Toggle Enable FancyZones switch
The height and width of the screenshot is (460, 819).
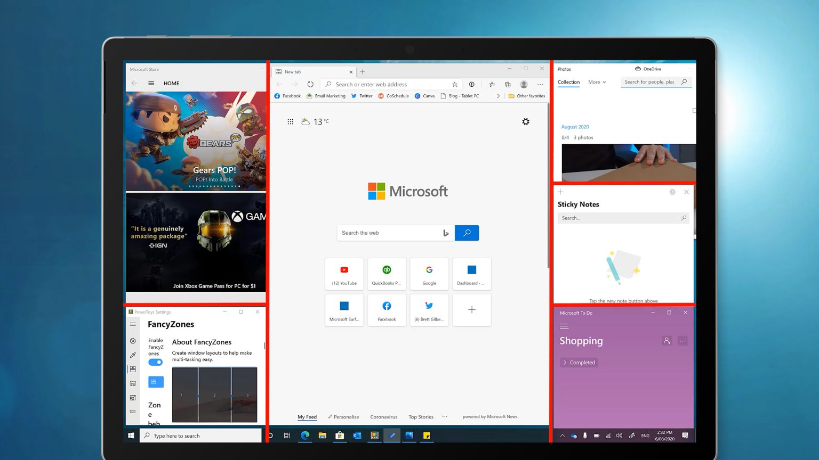tap(155, 362)
